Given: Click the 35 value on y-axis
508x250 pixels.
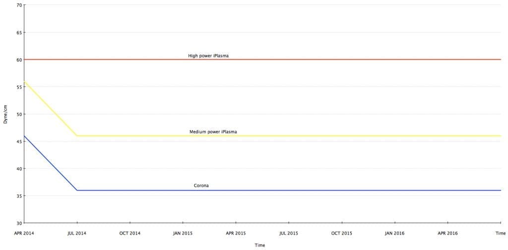Looking at the screenshot, I should pyautogui.click(x=19, y=196).
